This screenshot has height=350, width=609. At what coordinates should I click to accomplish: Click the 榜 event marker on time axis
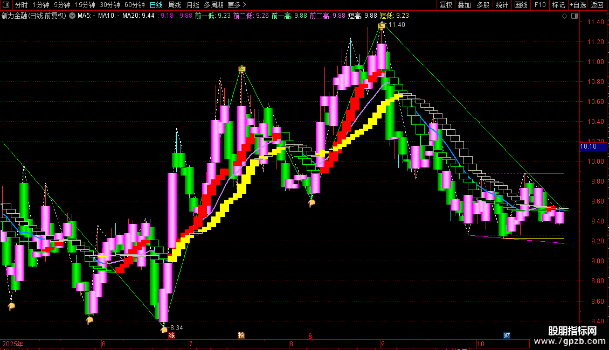241,335
